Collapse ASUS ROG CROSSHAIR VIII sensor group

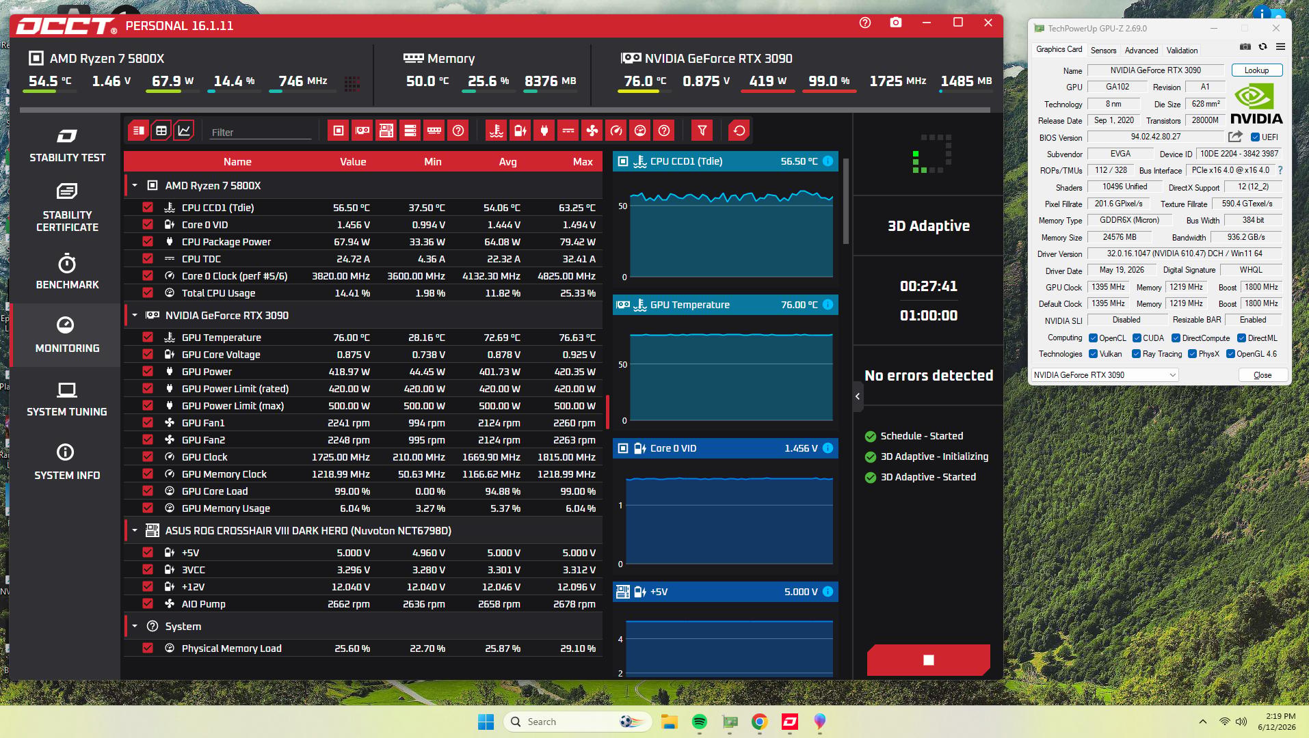[x=135, y=530]
